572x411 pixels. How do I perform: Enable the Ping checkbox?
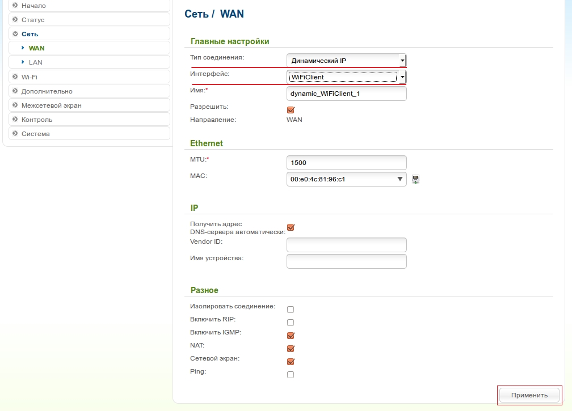[x=291, y=375]
